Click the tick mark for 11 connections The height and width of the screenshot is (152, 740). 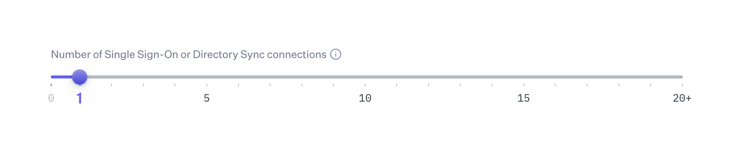point(397,85)
